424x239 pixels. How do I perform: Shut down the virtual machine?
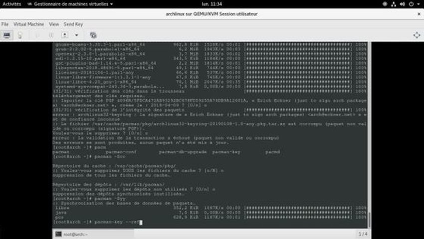(65, 35)
